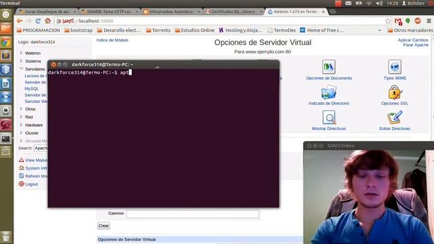The width and height of the screenshot is (434, 244).
Task: Switch to Inforpruebas: Autenticar tab
Action: tap(172, 12)
